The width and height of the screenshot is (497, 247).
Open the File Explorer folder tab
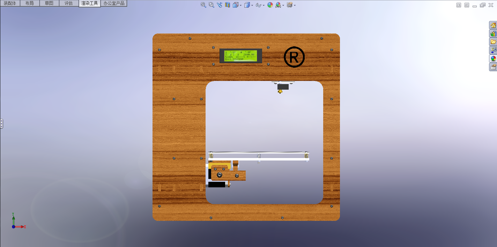(493, 42)
